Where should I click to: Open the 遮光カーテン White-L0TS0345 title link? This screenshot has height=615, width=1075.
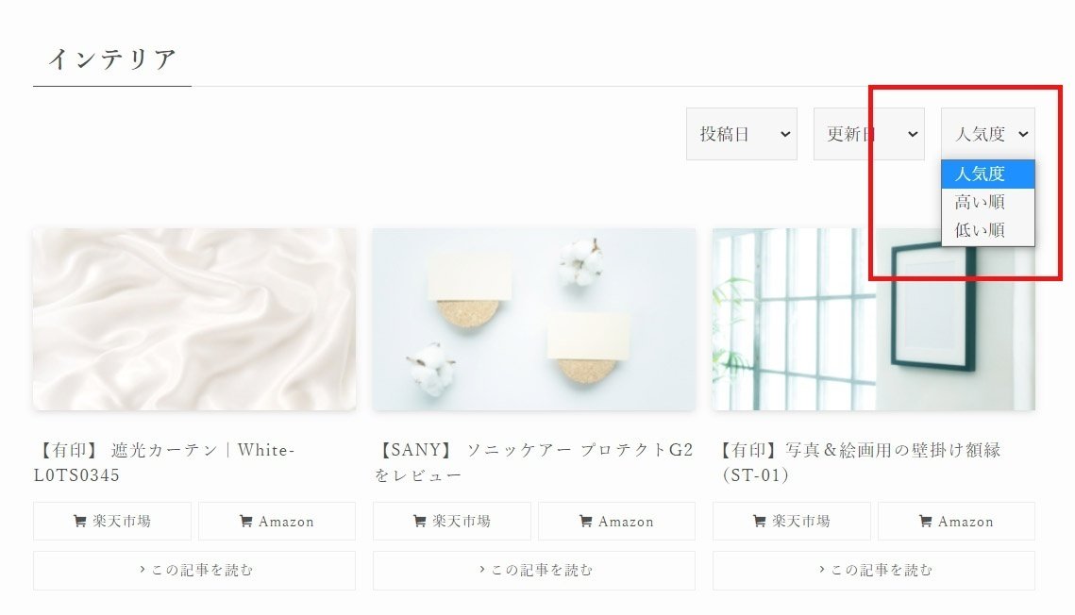pyautogui.click(x=164, y=462)
